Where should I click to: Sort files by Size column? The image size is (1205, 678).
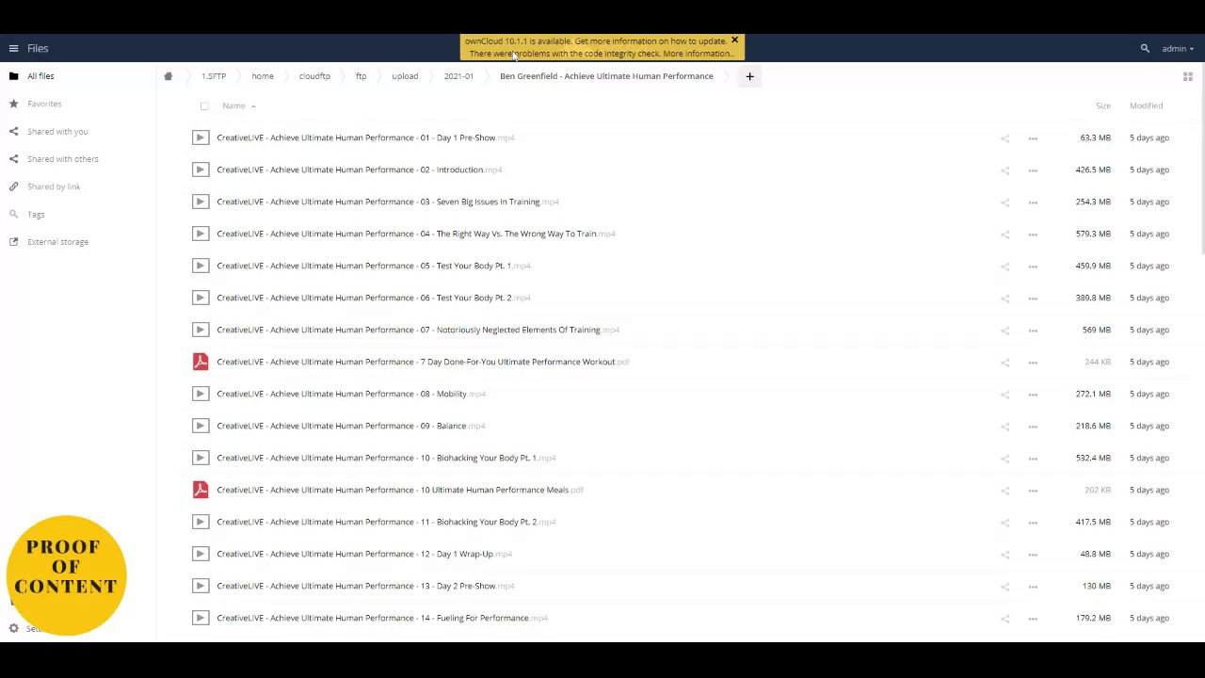[x=1102, y=105]
